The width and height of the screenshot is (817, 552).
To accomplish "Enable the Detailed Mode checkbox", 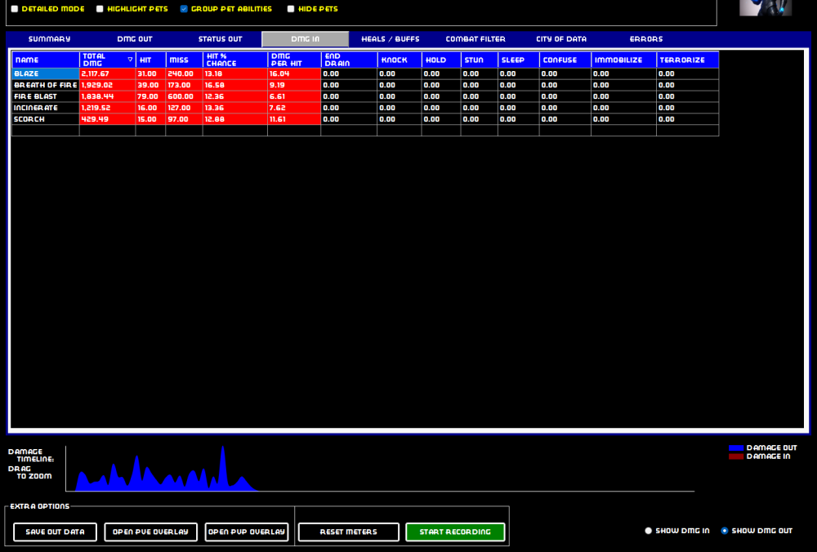I will (15, 9).
